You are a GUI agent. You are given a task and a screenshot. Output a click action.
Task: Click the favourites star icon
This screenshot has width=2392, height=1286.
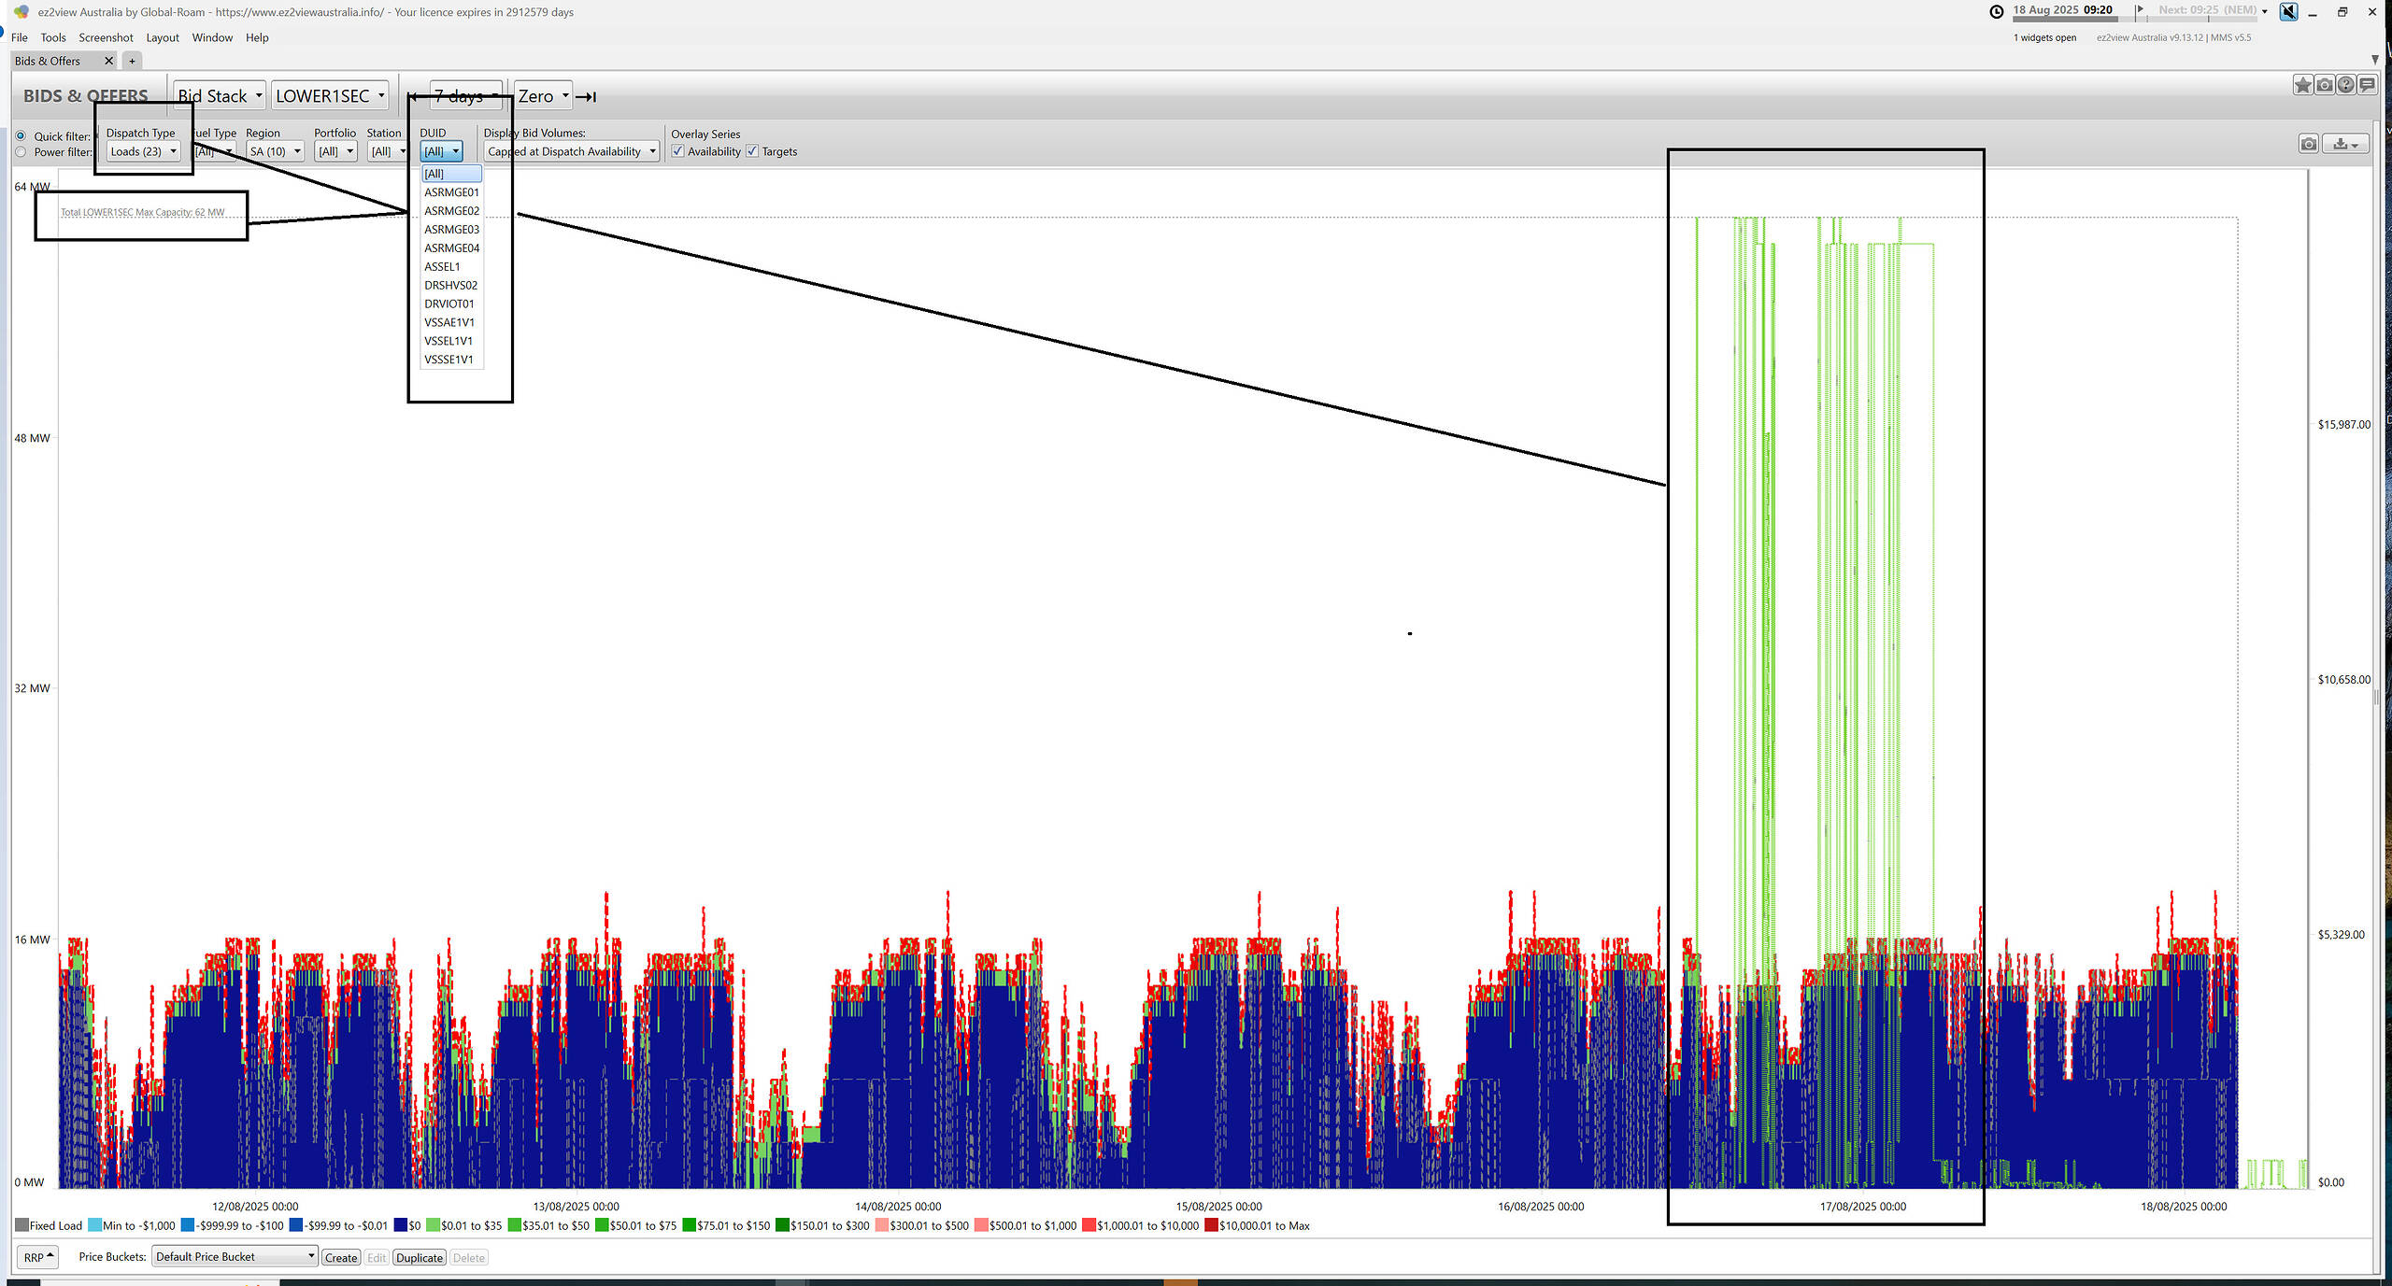click(2303, 86)
